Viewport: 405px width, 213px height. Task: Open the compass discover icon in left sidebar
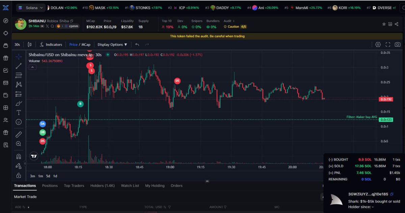(5, 21)
